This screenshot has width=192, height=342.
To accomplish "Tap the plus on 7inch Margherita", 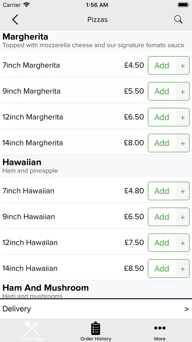I will pyautogui.click(x=183, y=65).
